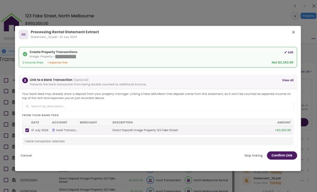Edit the Create Property Transactions step
317x192 pixels.
pyautogui.click(x=289, y=52)
